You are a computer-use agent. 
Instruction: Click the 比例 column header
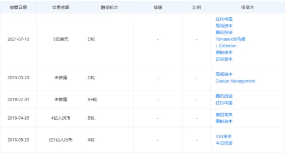(197, 7)
